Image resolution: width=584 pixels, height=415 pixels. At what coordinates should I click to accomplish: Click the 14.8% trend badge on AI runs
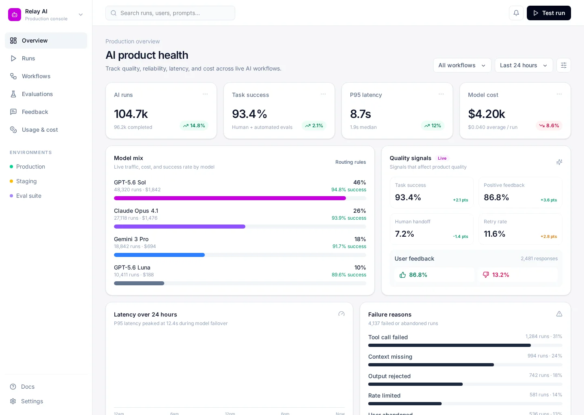tap(194, 126)
